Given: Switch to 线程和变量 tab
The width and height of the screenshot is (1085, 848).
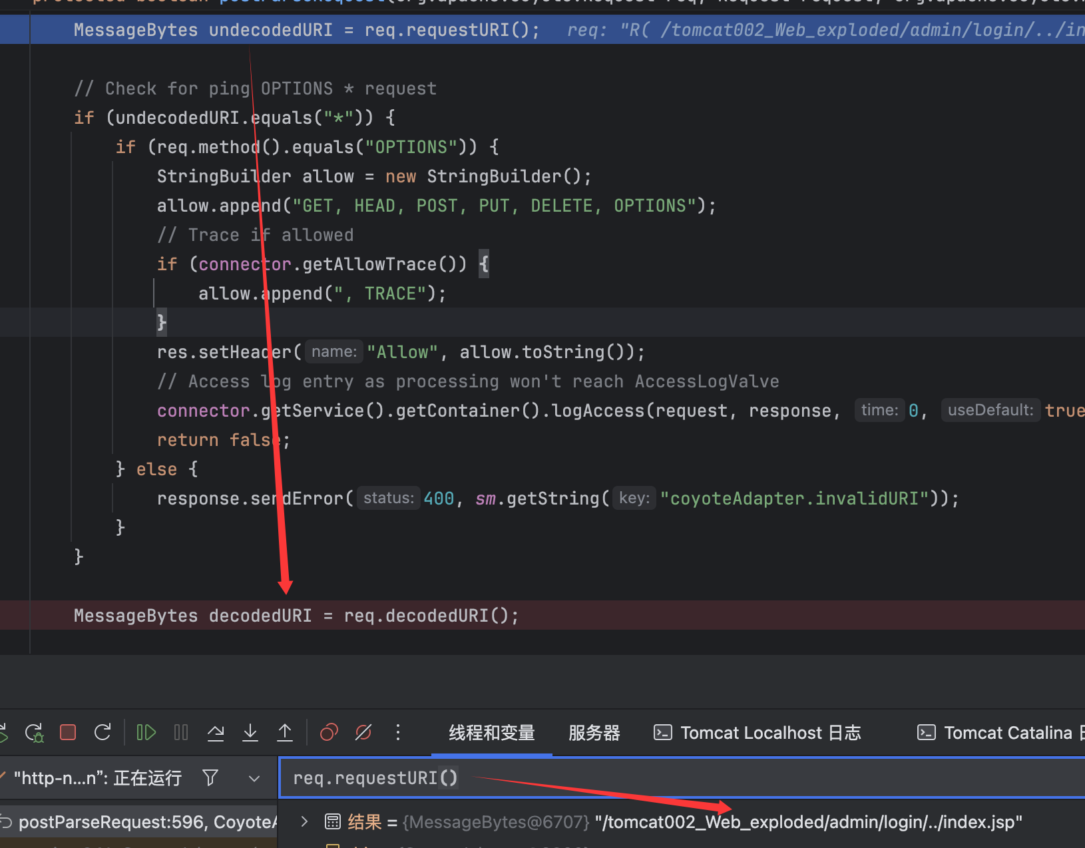Looking at the screenshot, I should pyautogui.click(x=491, y=733).
